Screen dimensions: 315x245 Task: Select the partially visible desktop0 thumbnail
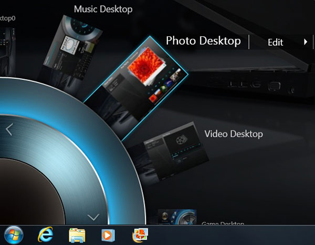pyautogui.click(x=10, y=47)
